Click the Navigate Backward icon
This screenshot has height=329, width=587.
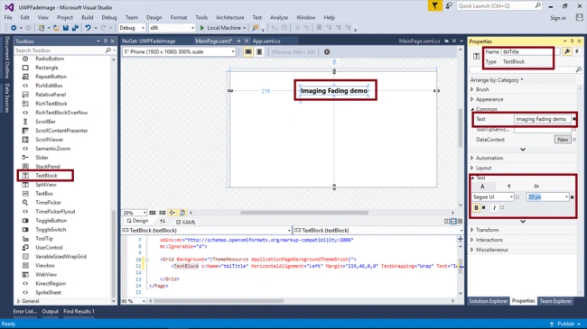[x=14, y=28]
